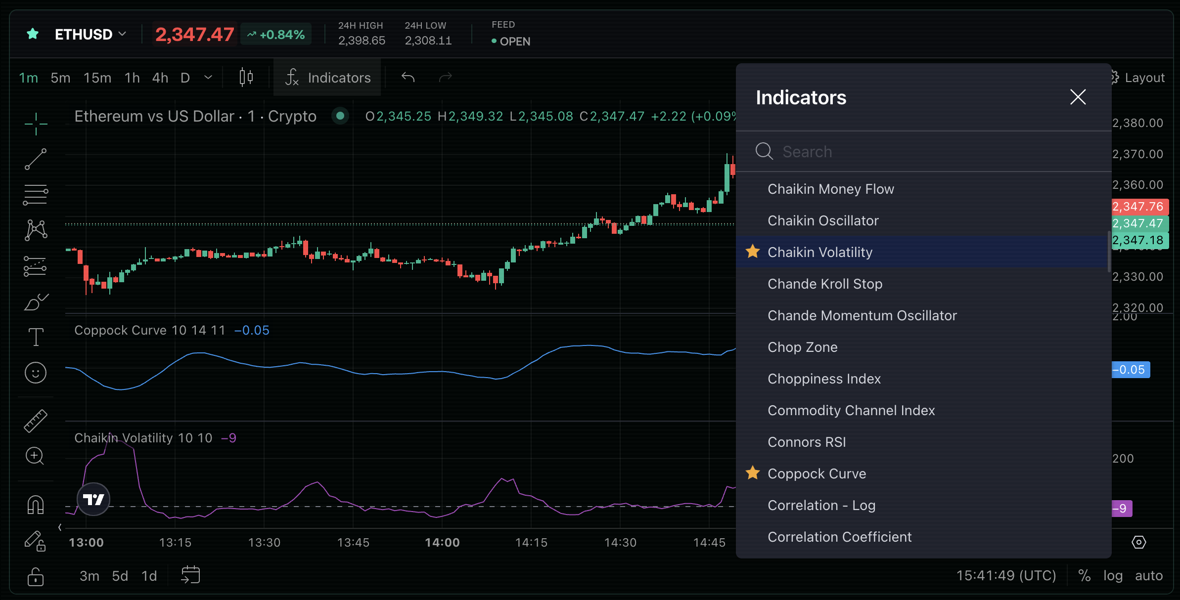Activate the zoom in tool
1180x600 pixels.
[35, 456]
